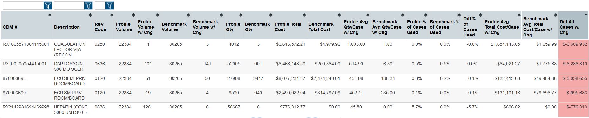
Task: Sort by CDM # column arrows
Action: pos(50,15)
